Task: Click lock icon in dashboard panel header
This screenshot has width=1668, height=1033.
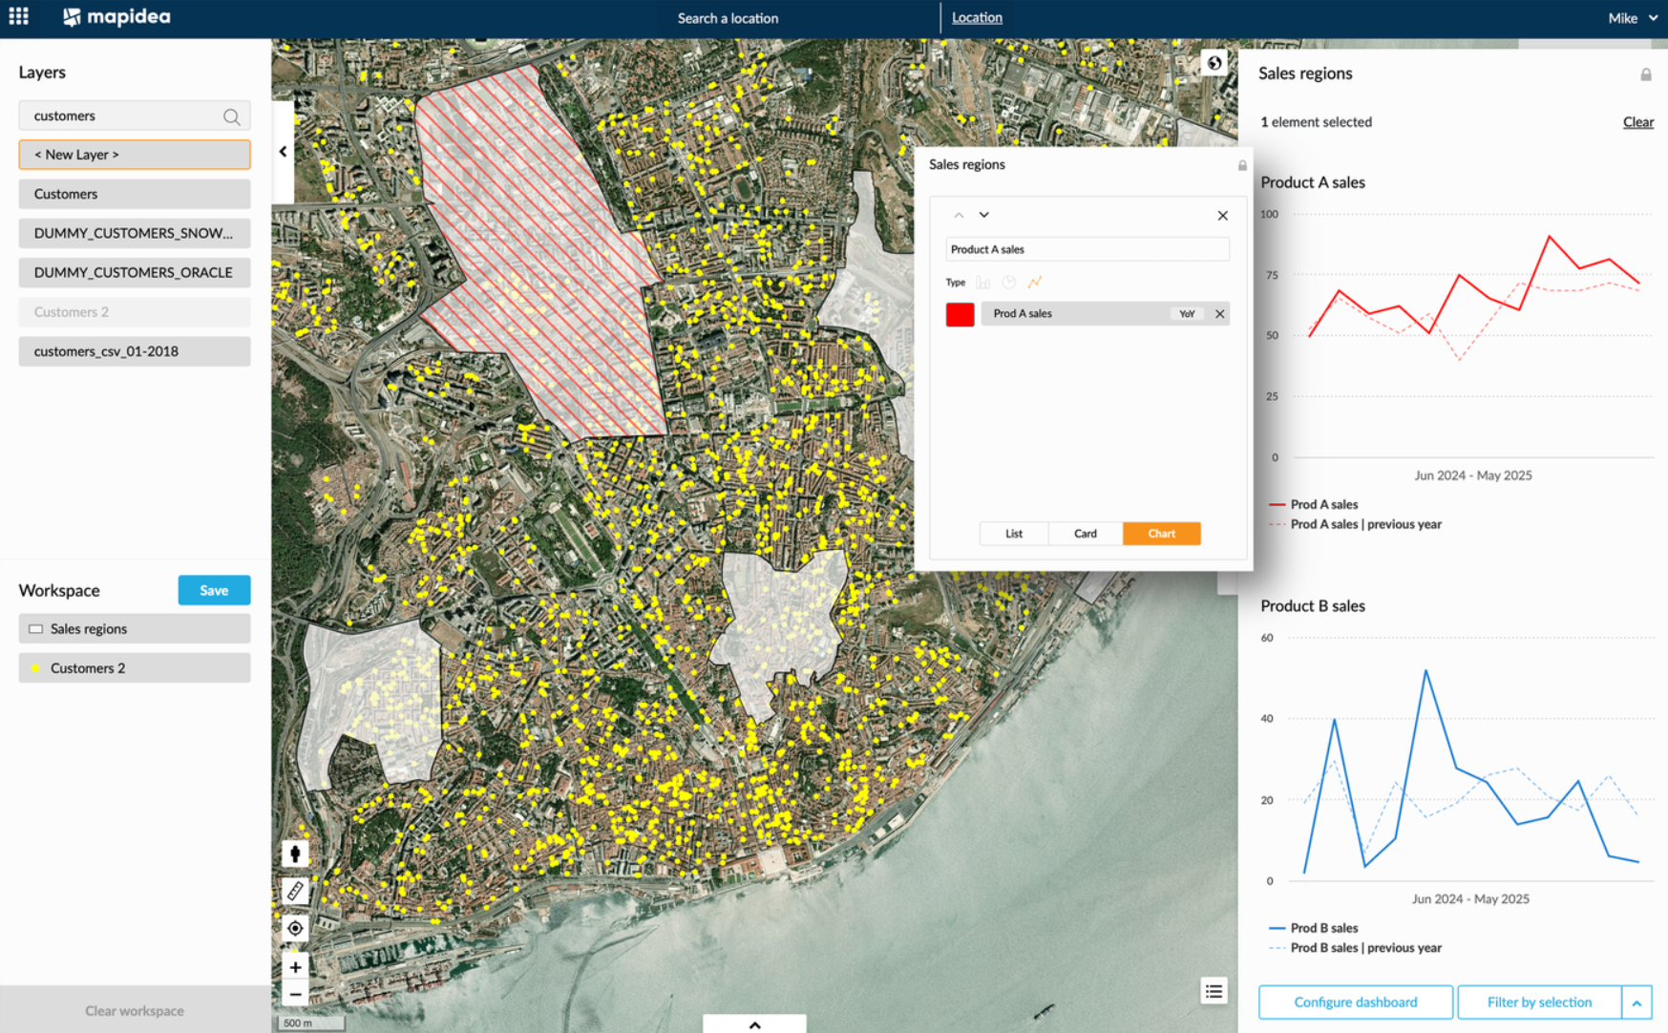Action: pos(1646,74)
